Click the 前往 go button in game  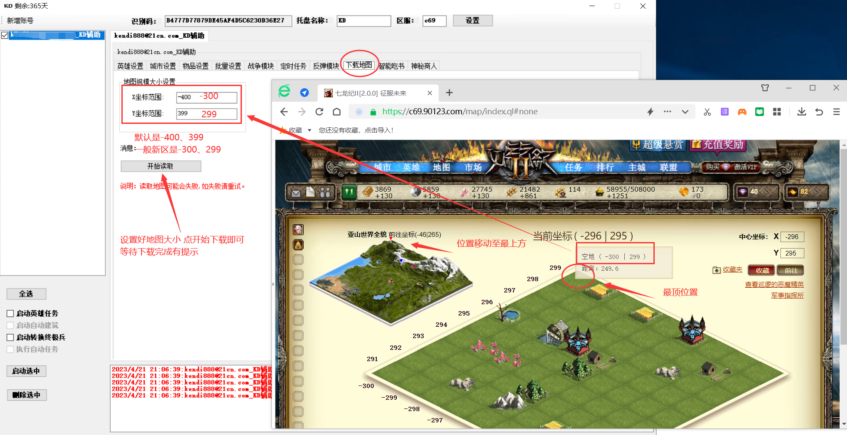click(x=790, y=270)
